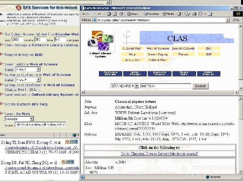Open the History globe icon
Viewport: 243px width, 182px height.
179,14
